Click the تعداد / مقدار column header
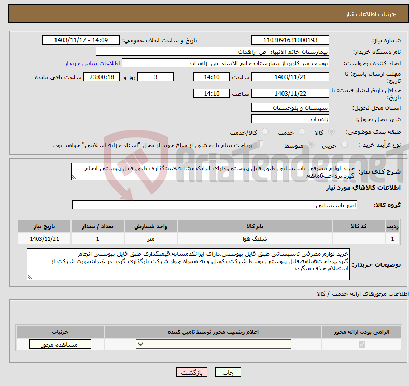409x386 pixels. pos(97,226)
